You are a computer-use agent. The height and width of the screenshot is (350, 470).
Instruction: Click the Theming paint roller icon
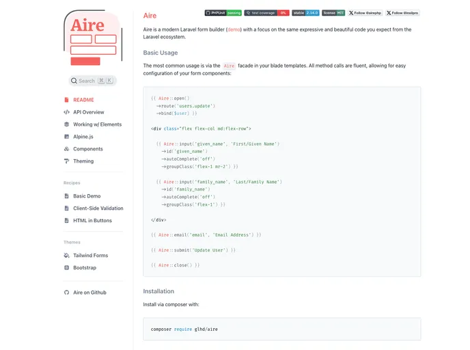tap(66, 161)
